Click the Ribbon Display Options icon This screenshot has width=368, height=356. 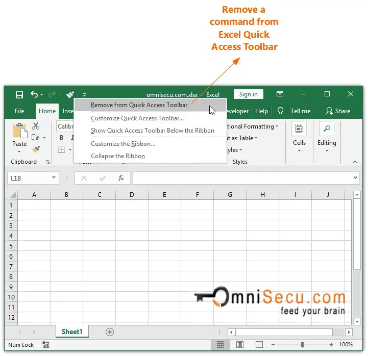tap(280, 94)
